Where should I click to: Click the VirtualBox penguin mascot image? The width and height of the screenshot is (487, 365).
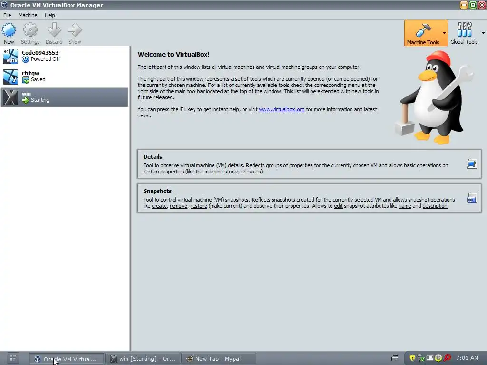434,97
